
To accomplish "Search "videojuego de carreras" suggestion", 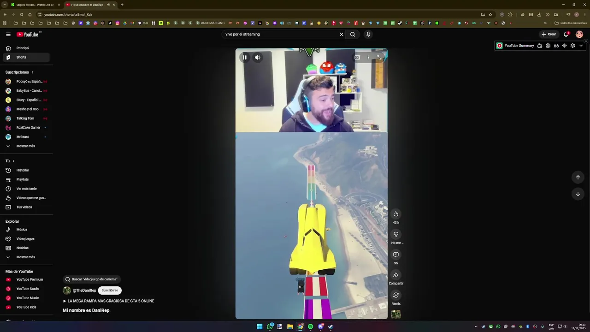I will [x=91, y=279].
